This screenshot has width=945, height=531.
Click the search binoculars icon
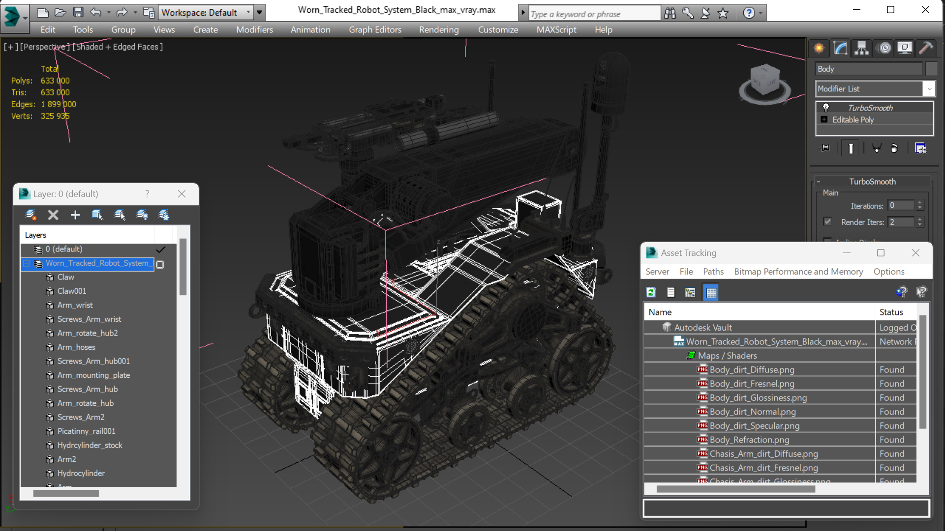[670, 13]
